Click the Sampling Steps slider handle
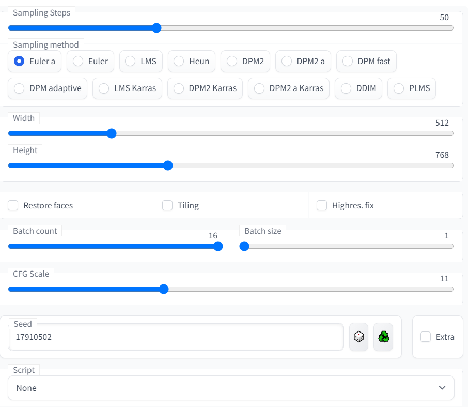Screen dimensions: 470x407 [156, 28]
